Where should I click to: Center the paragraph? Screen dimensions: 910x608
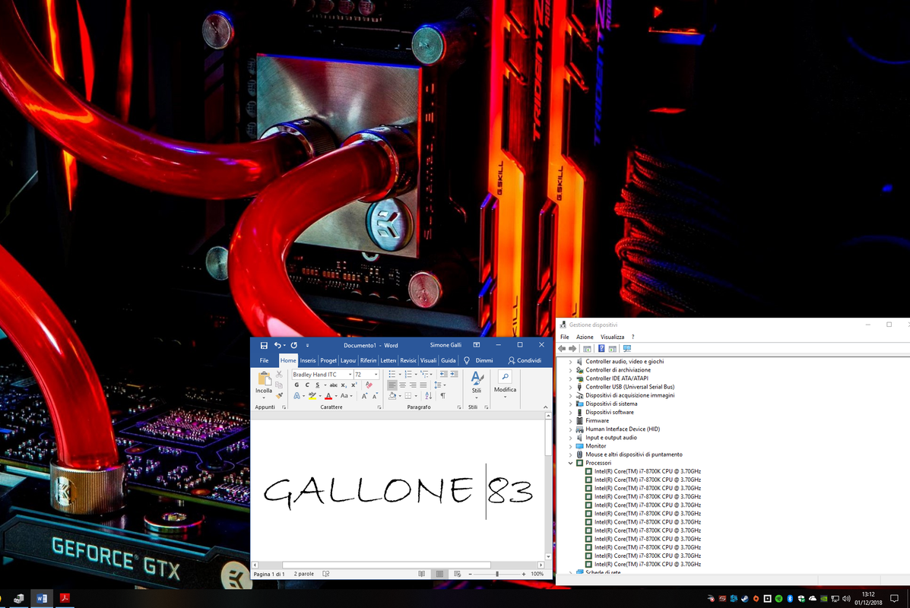(403, 385)
